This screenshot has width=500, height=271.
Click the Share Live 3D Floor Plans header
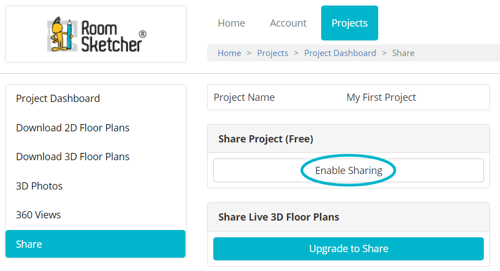point(279,217)
